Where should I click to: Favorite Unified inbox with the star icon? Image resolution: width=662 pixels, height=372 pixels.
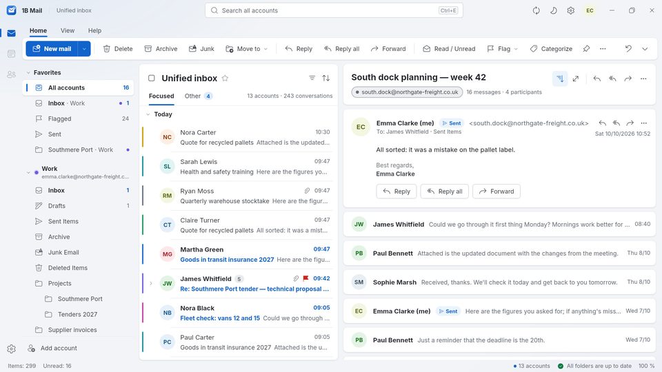pos(225,78)
